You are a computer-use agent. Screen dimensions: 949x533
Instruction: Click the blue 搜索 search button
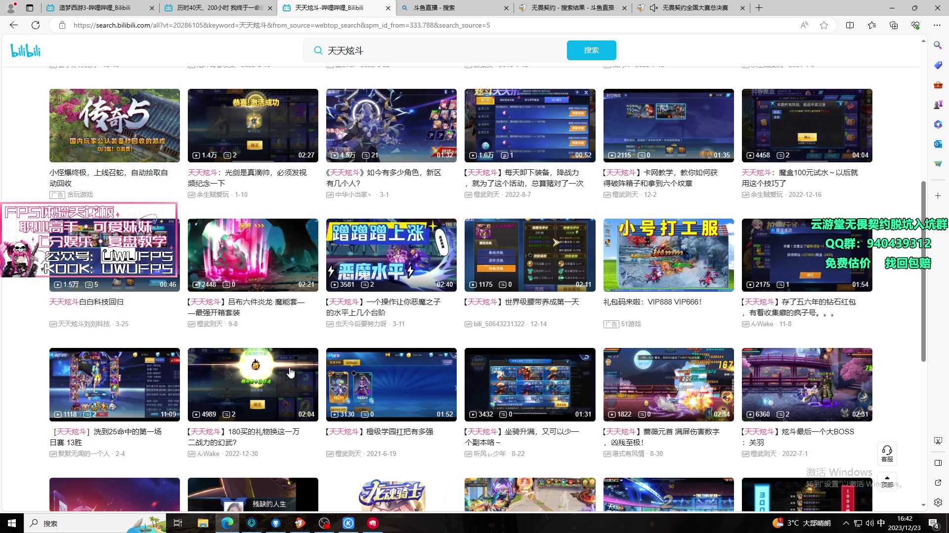click(x=591, y=50)
